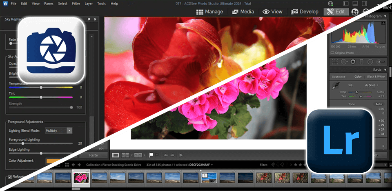Go to next photo with right arrow
392x191 pixels.
pyautogui.click(x=172, y=155)
